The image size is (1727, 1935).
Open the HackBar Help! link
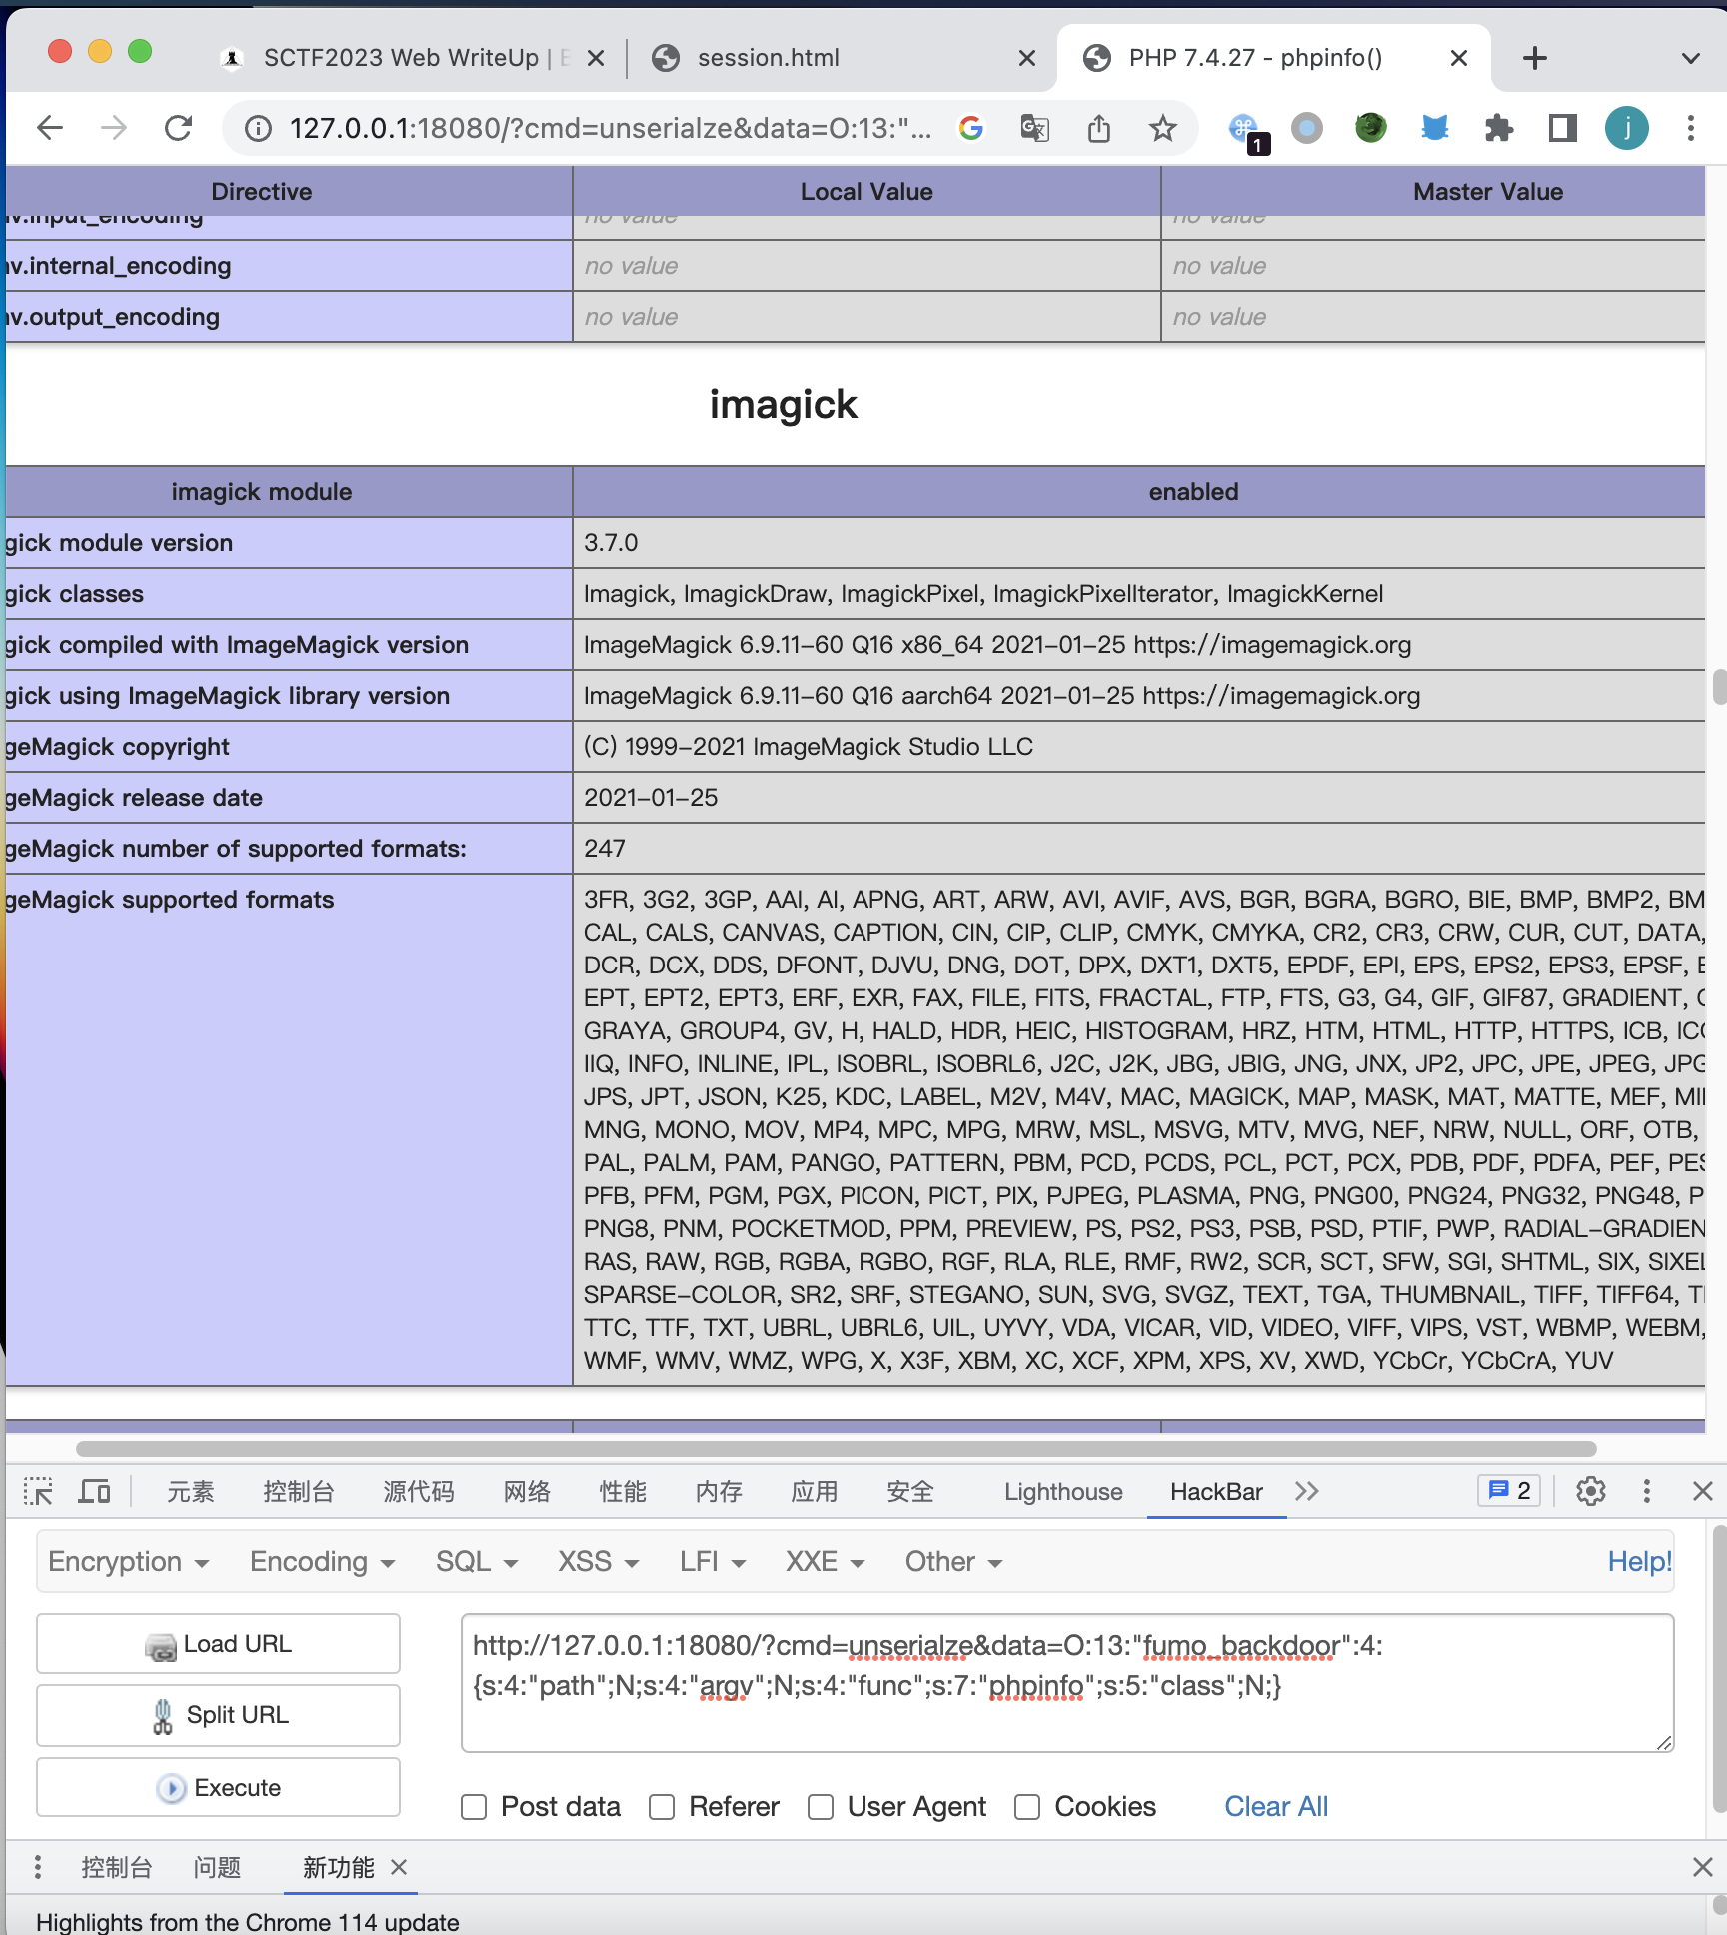coord(1639,1562)
